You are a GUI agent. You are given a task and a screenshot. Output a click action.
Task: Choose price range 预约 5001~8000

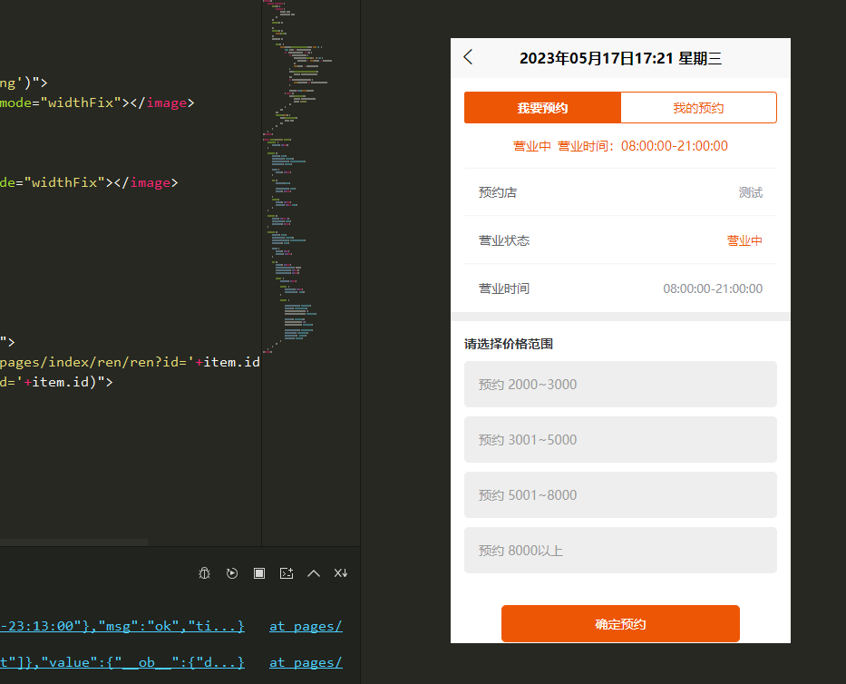620,495
